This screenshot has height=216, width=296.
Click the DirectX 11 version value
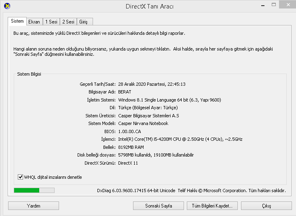(128, 163)
